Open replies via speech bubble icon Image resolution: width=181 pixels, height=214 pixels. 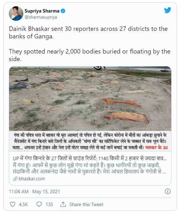click(39, 204)
